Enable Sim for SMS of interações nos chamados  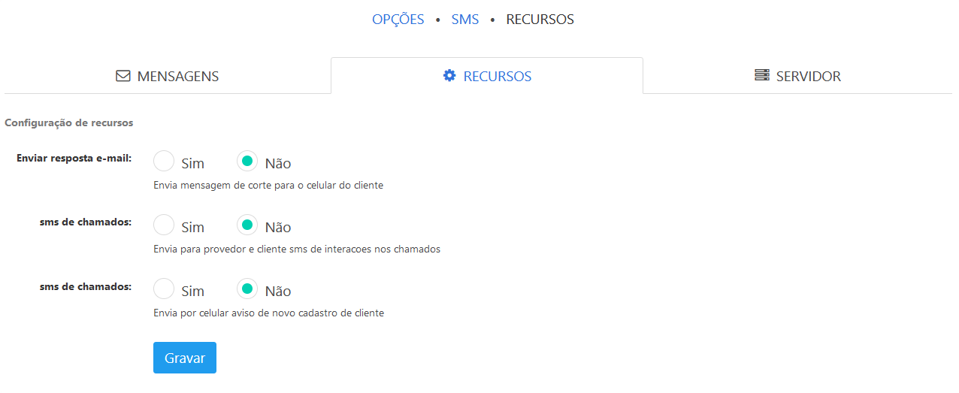click(164, 225)
